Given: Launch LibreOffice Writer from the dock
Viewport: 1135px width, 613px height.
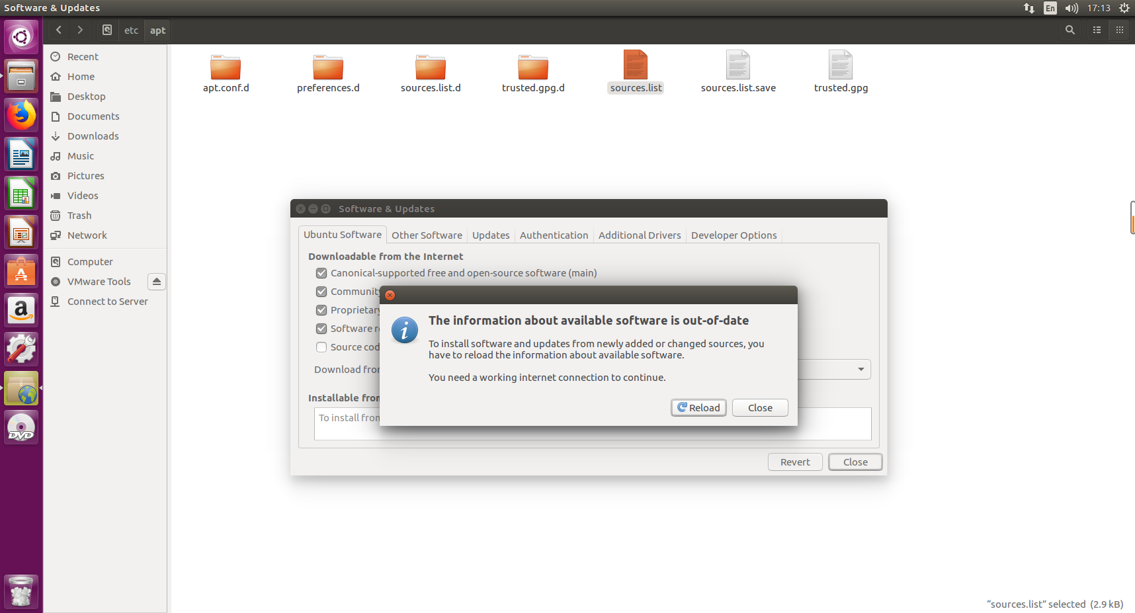Looking at the screenshot, I should (21, 154).
